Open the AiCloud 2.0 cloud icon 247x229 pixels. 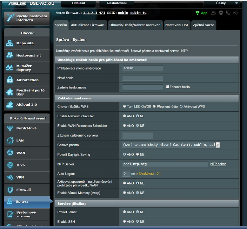pyautogui.click(x=10, y=105)
